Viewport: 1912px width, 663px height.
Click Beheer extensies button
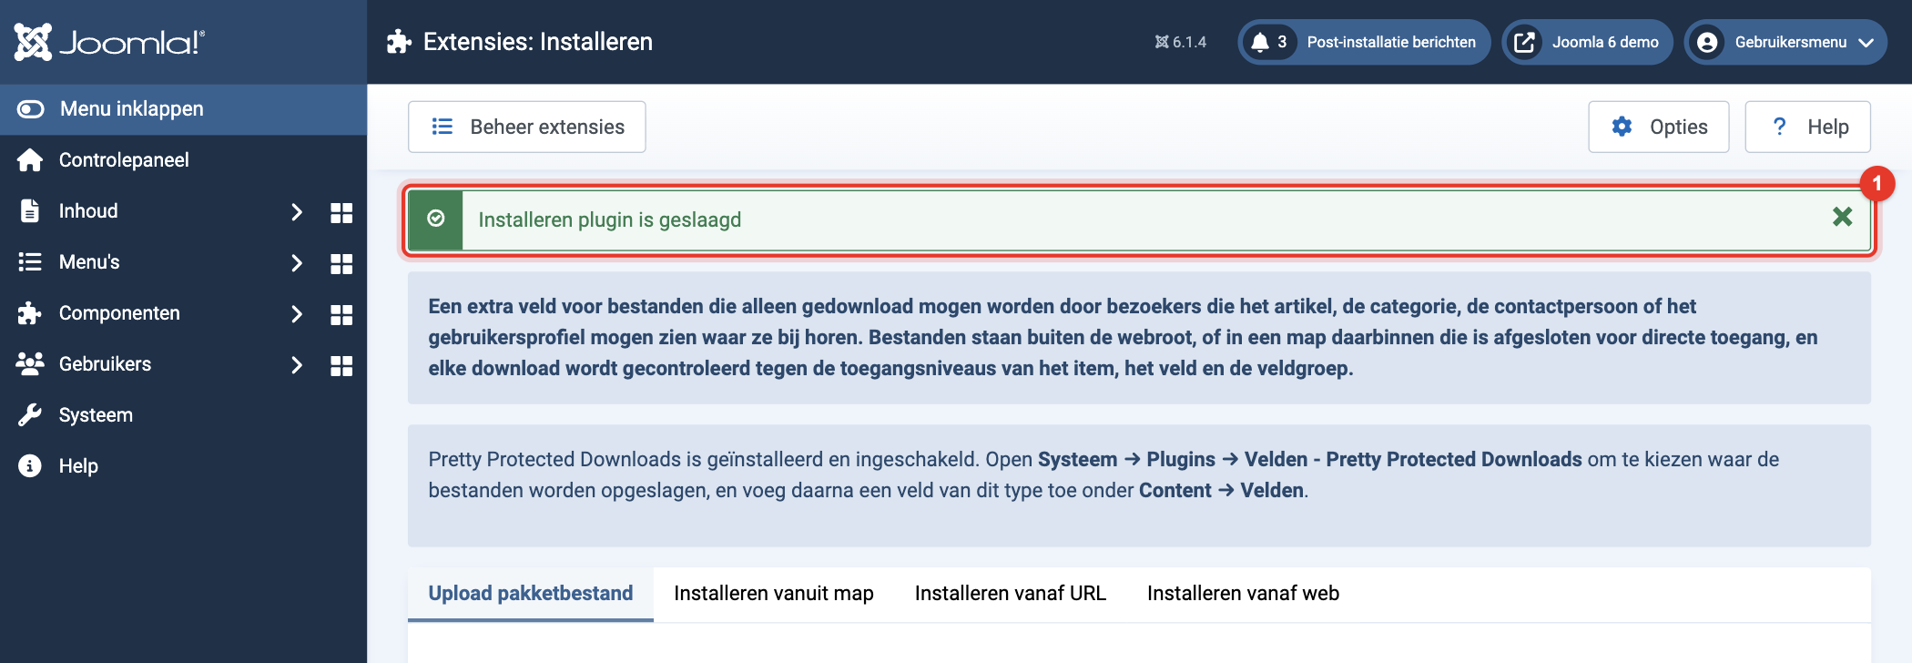point(527,127)
